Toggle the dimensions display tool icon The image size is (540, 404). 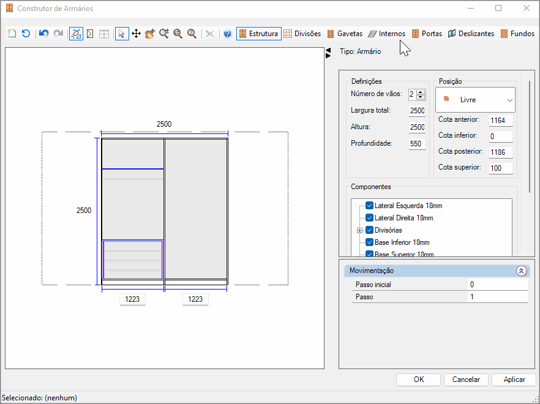coord(76,34)
